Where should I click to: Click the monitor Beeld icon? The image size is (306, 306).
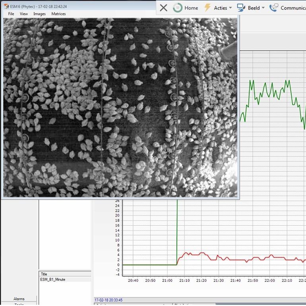click(x=241, y=8)
